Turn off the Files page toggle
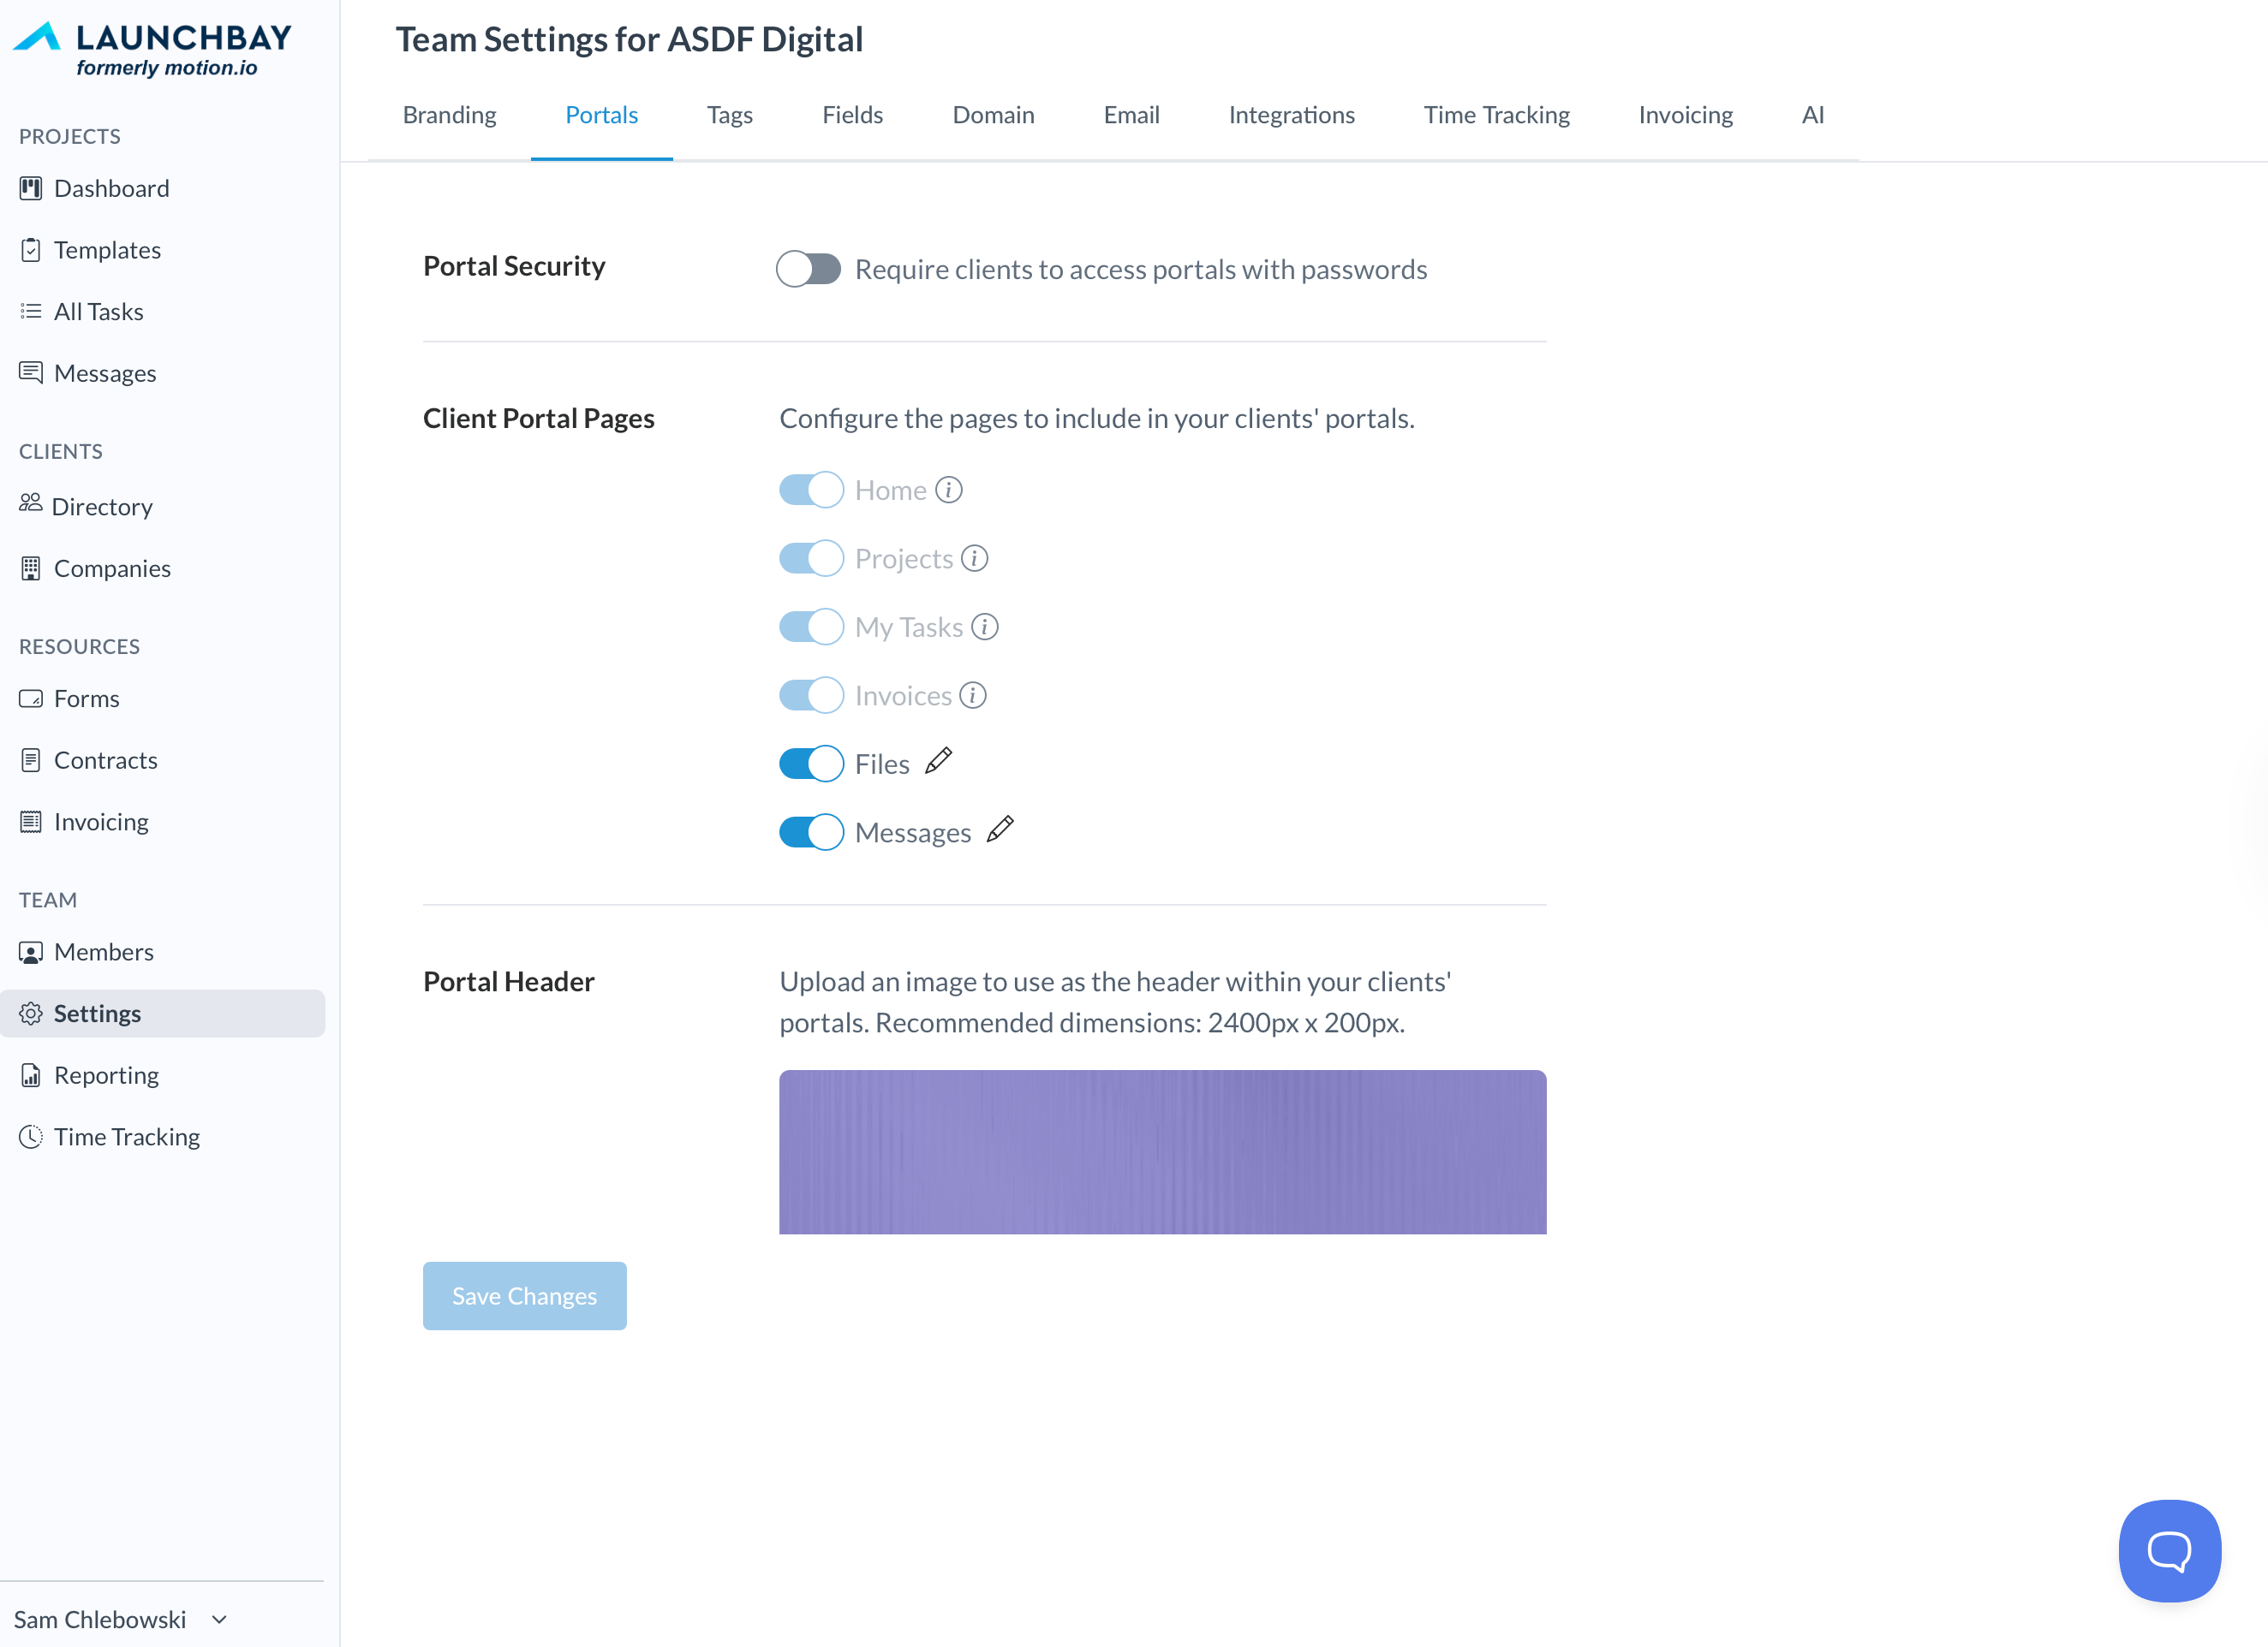 [x=811, y=764]
